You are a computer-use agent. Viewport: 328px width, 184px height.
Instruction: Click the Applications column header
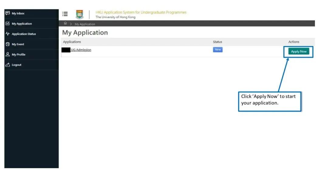click(72, 42)
